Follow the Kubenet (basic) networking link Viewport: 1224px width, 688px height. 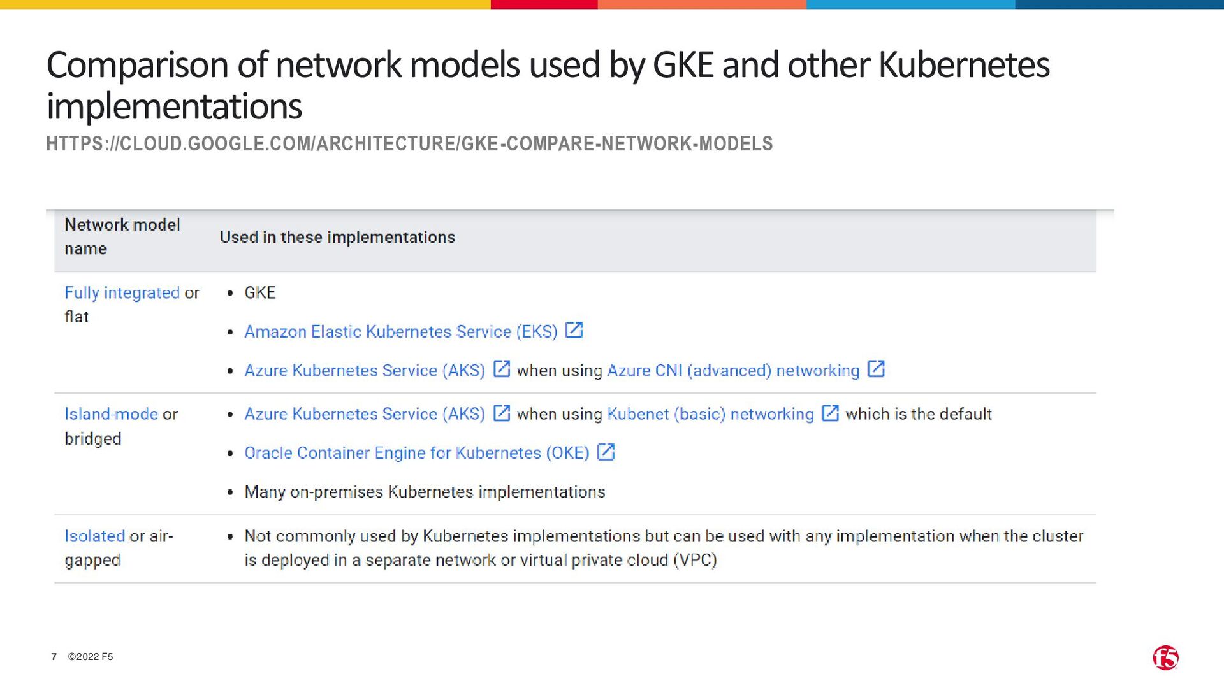[710, 414]
